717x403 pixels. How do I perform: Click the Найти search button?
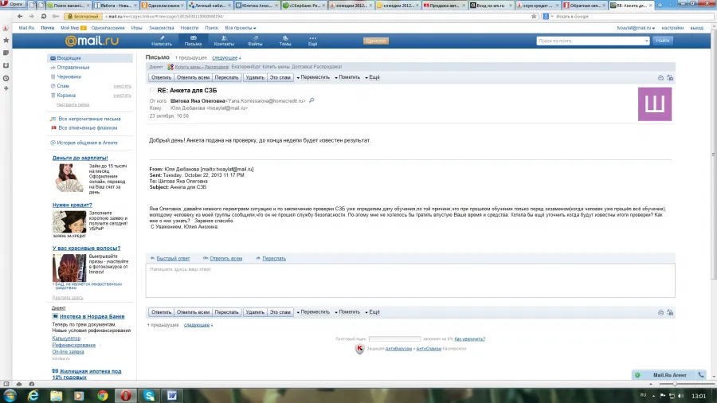[663, 41]
